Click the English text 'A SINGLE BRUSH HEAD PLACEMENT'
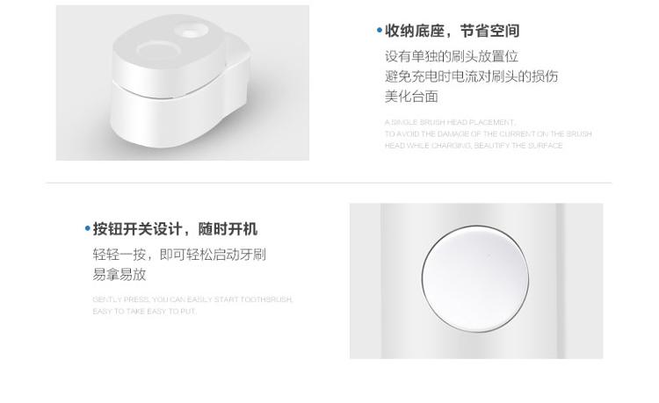 click(x=449, y=122)
